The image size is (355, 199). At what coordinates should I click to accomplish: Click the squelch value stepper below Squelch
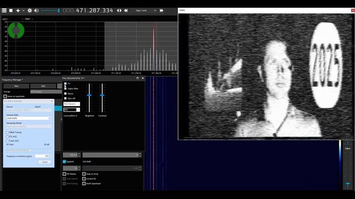click(x=79, y=168)
